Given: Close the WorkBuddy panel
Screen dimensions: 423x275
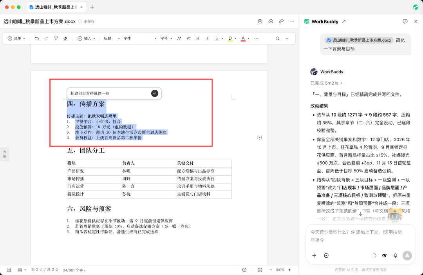Looking at the screenshot, I should 416,21.
